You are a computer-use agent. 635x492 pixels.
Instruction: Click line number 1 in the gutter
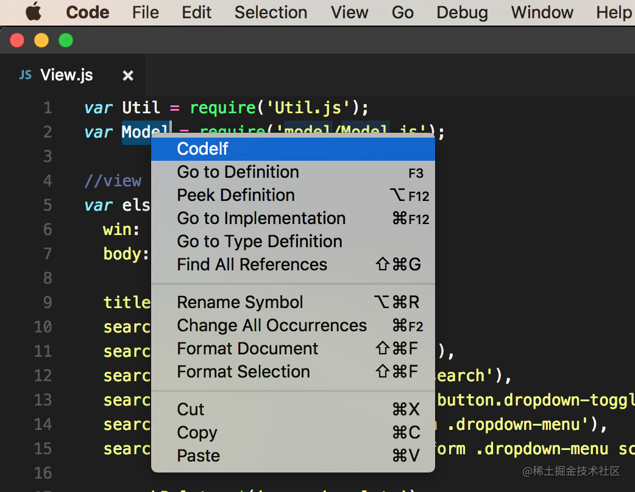[x=48, y=108]
